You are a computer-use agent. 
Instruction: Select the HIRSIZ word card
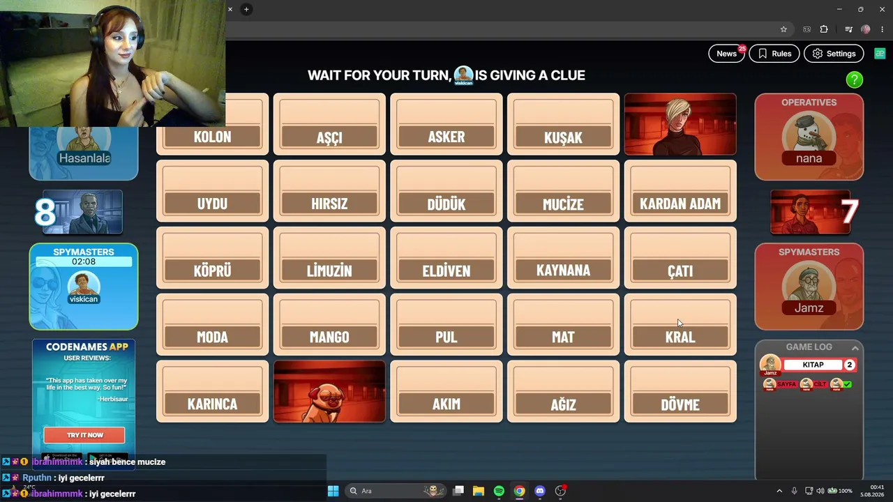tap(329, 191)
